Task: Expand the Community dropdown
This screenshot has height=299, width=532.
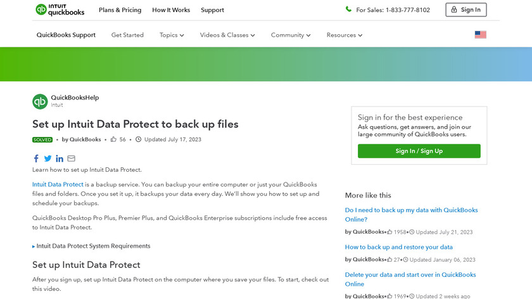Action: click(x=291, y=35)
